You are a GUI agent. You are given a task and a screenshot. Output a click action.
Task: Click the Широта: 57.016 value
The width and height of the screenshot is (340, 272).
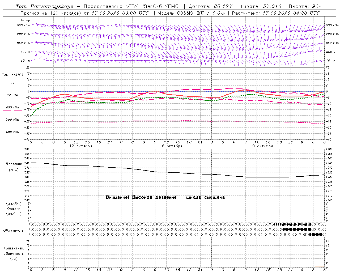click(260, 6)
